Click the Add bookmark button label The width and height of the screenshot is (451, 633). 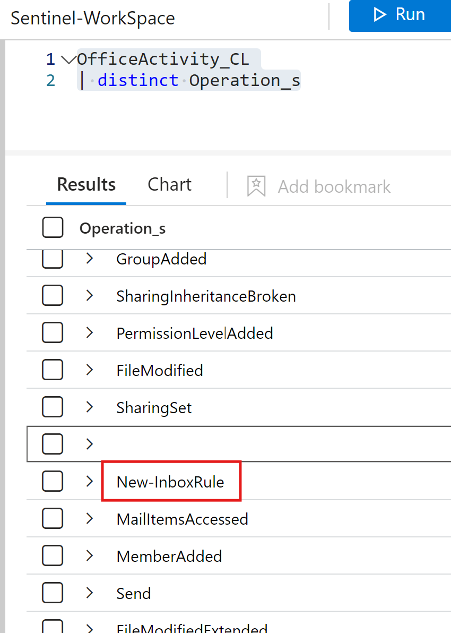[334, 187]
